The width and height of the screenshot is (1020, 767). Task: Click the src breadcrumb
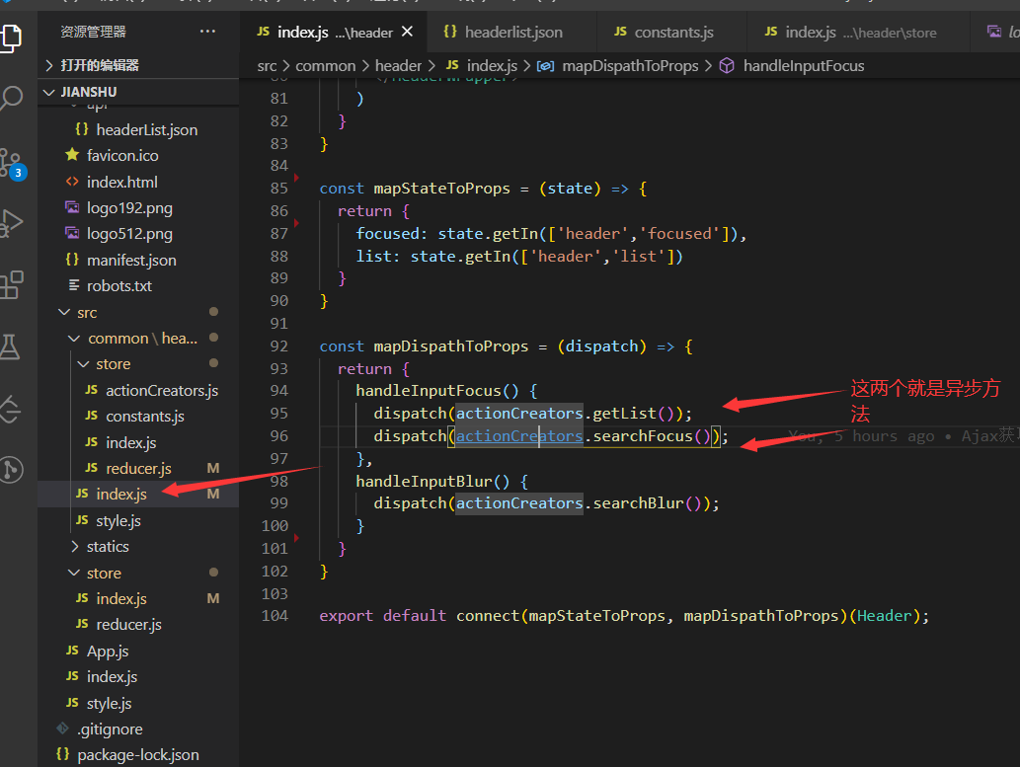pyautogui.click(x=267, y=66)
